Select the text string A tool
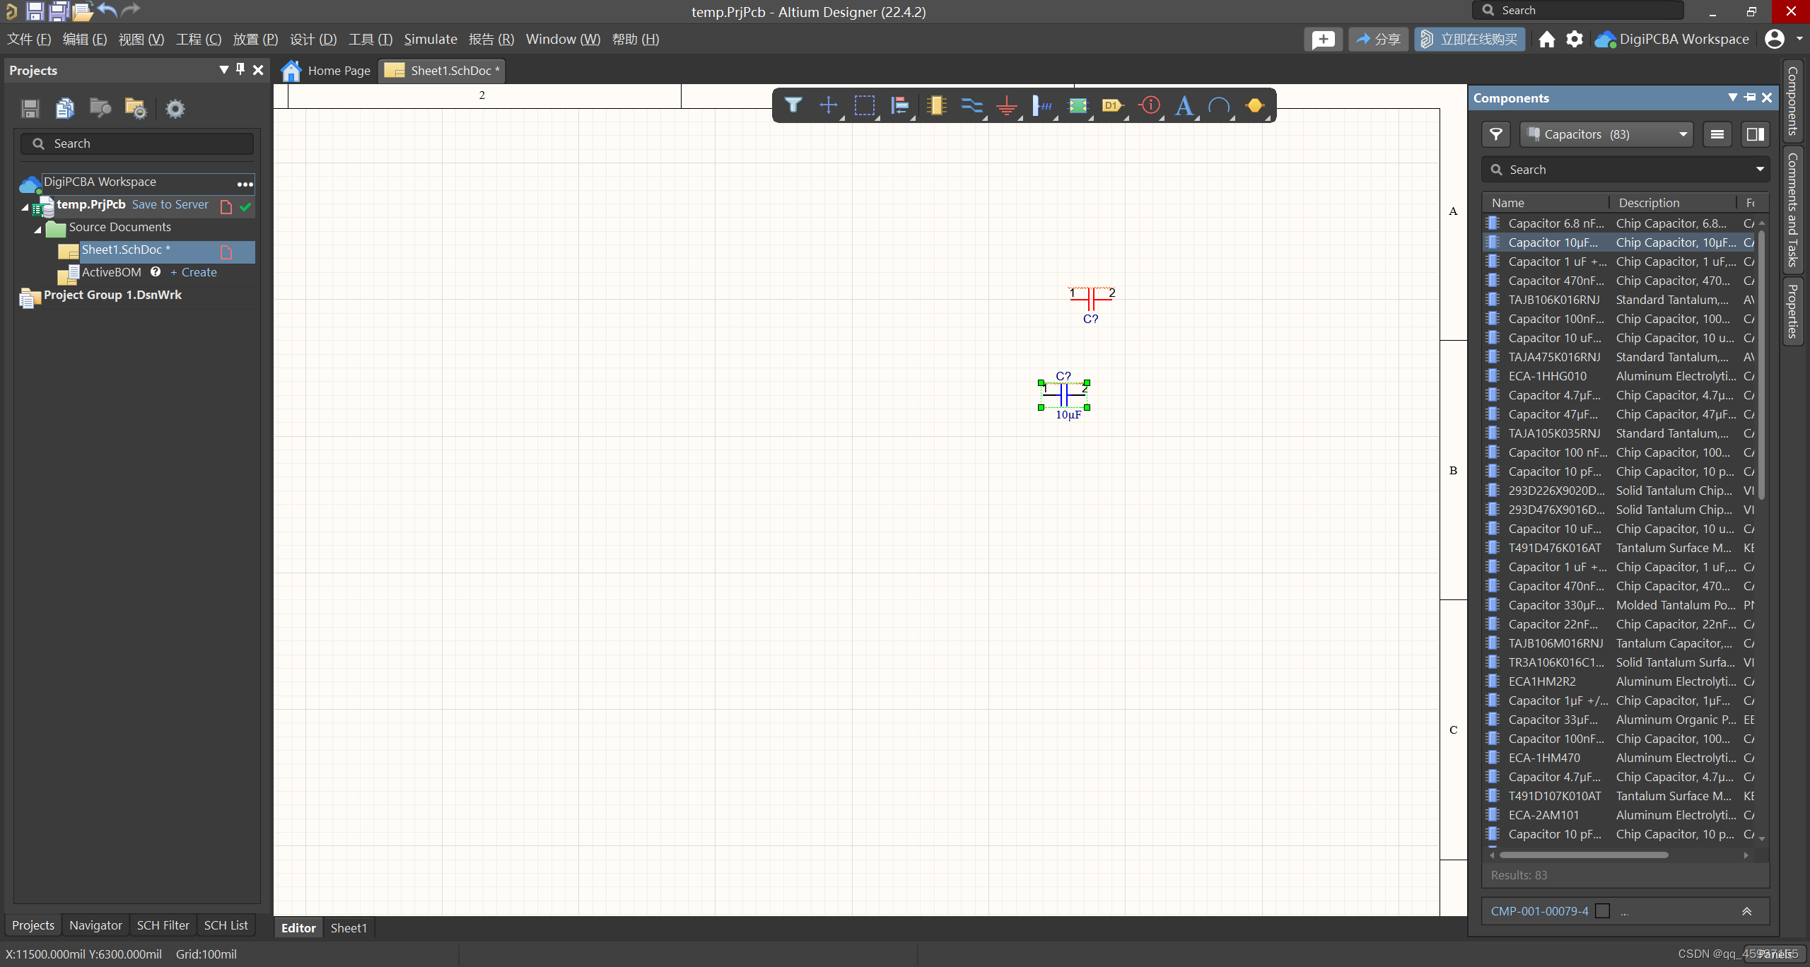1810x967 pixels. pos(1184,106)
